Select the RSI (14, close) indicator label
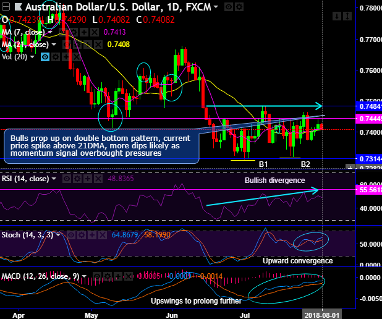Viewport: 382px width, 319px height. pyautogui.click(x=25, y=179)
